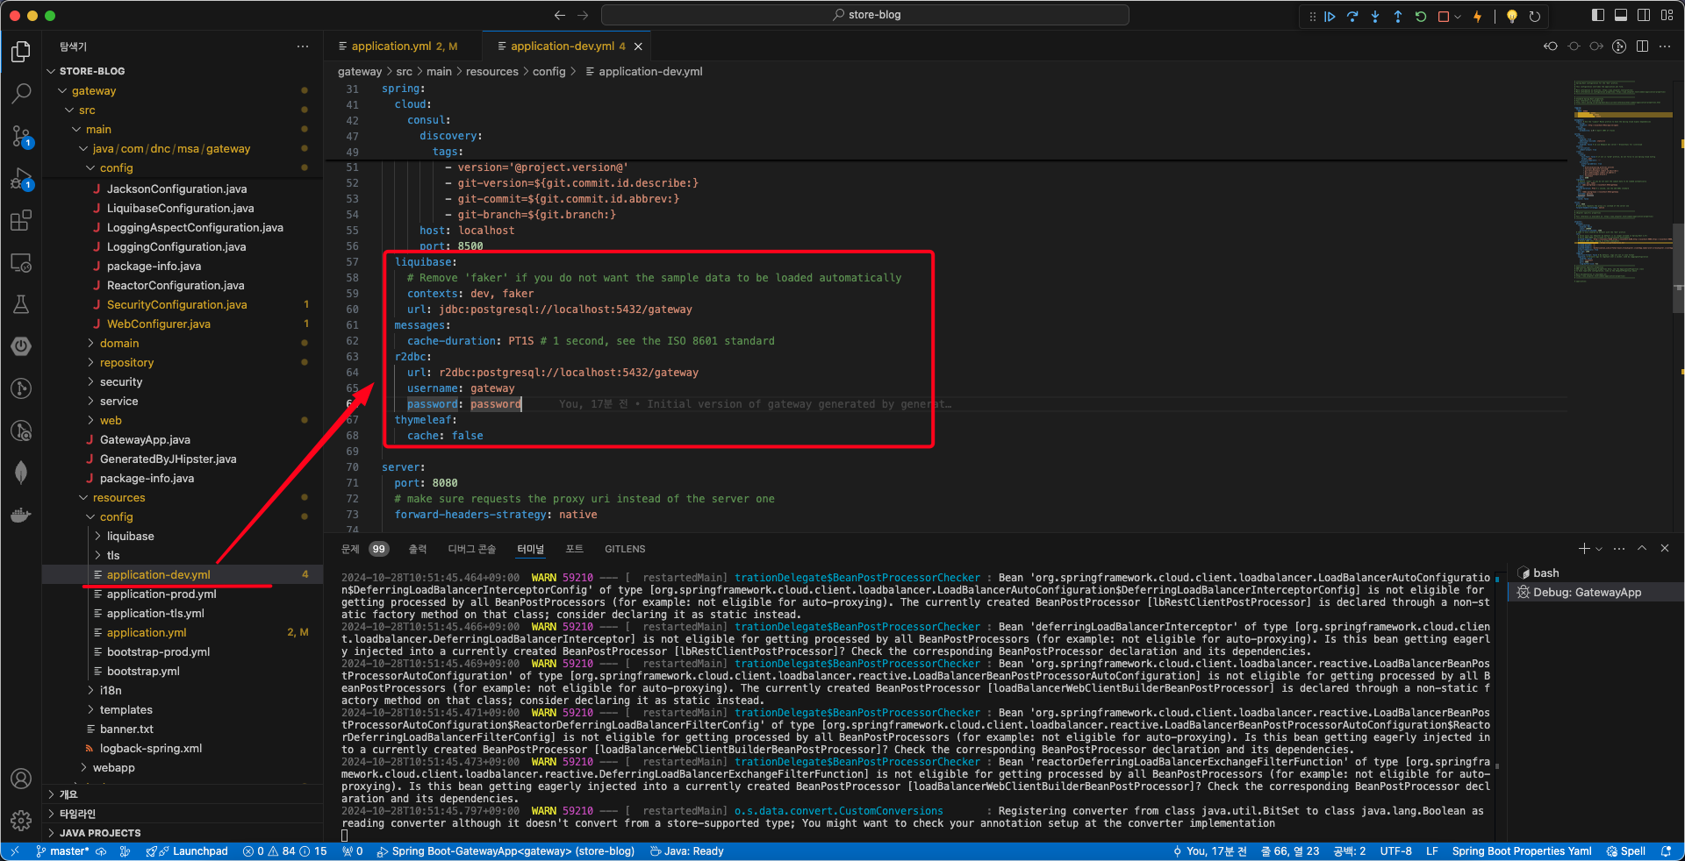1685x861 pixels.
Task: Click 줄 66, 열 23 cursor position
Action: [x=1290, y=851]
